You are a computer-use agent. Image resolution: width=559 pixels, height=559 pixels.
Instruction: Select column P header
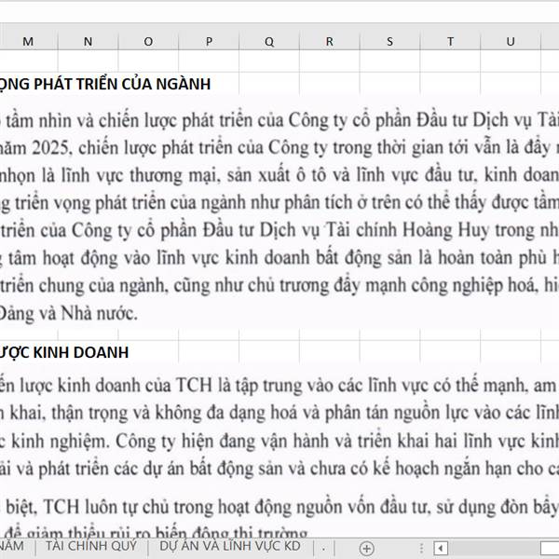[209, 41]
